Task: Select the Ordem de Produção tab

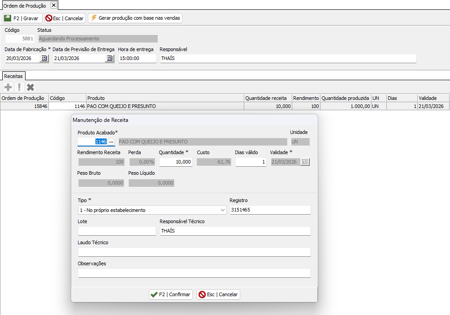Action: click(x=24, y=5)
